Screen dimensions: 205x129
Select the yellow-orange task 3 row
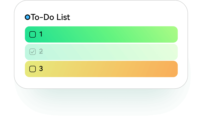click(x=103, y=69)
